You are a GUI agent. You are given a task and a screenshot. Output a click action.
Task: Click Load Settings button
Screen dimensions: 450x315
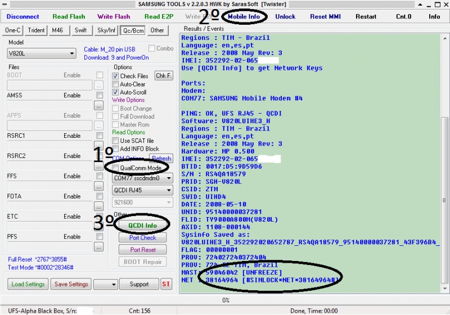click(x=28, y=284)
